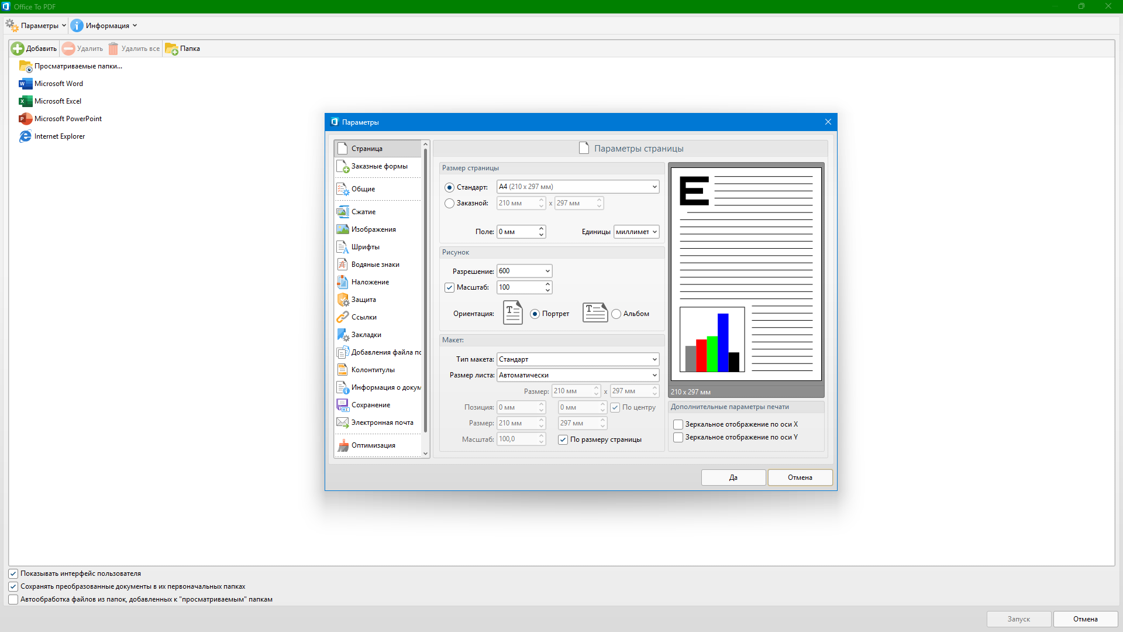Expand the Тип макета dropdown
Viewport: 1123px width, 632px height.
(x=654, y=359)
